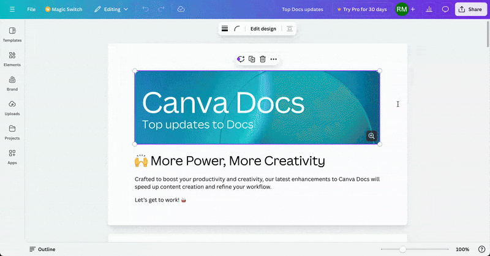The image size is (490, 256).
Task: Open the Apps panel
Action: [x=12, y=157]
